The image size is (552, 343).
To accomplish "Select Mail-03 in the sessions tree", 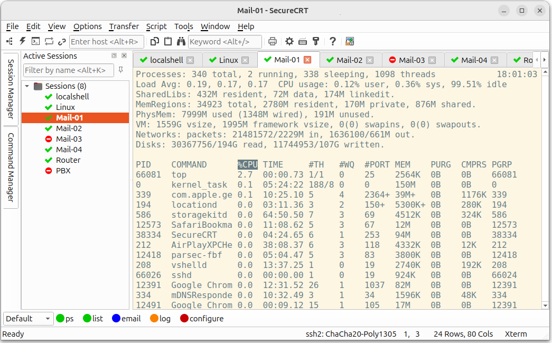I will [x=69, y=139].
